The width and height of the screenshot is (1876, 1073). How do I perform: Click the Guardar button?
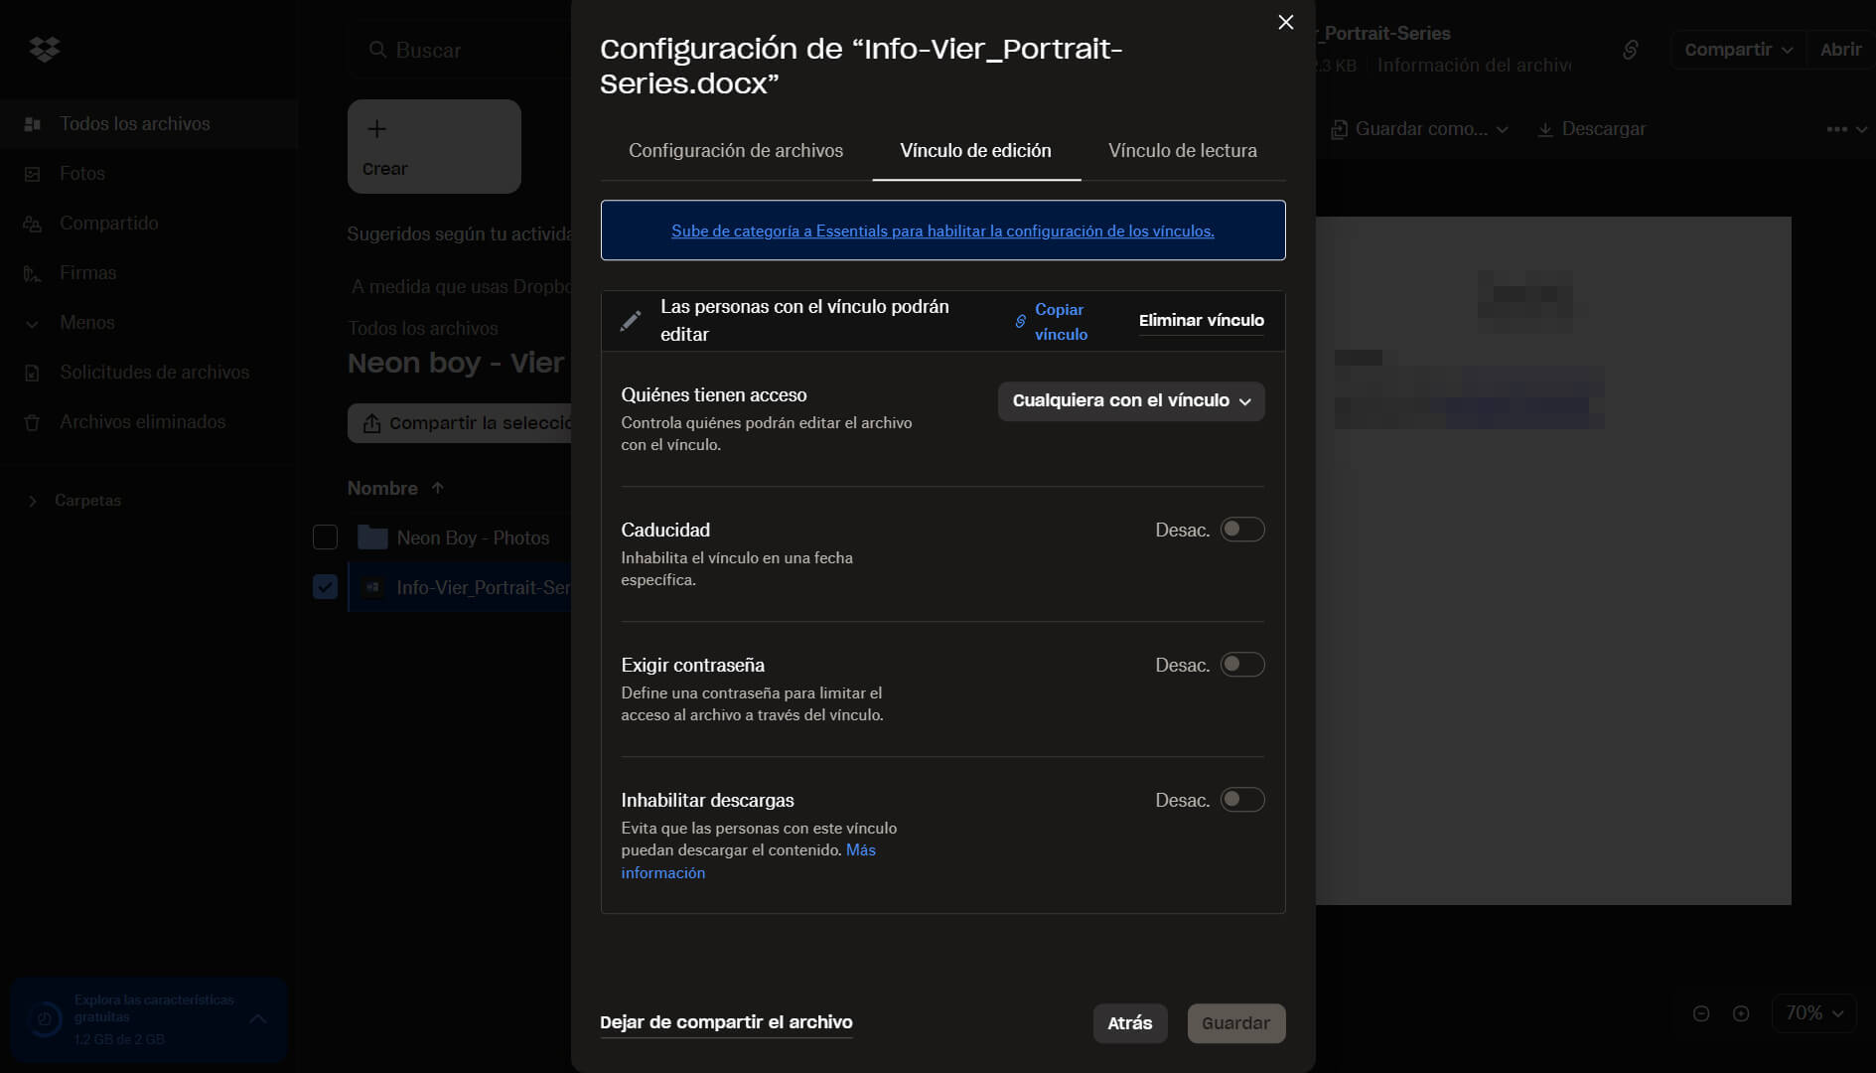click(x=1235, y=1023)
